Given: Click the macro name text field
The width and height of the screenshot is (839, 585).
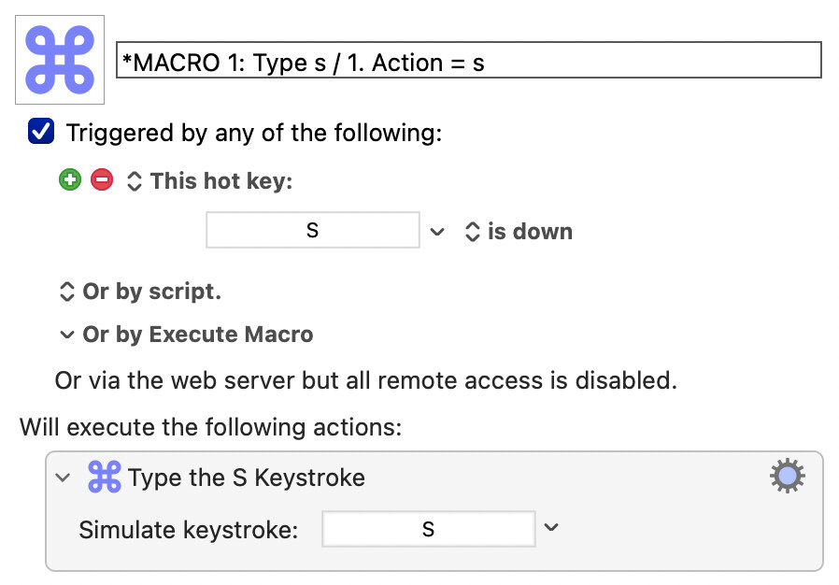Looking at the screenshot, I should [x=469, y=60].
